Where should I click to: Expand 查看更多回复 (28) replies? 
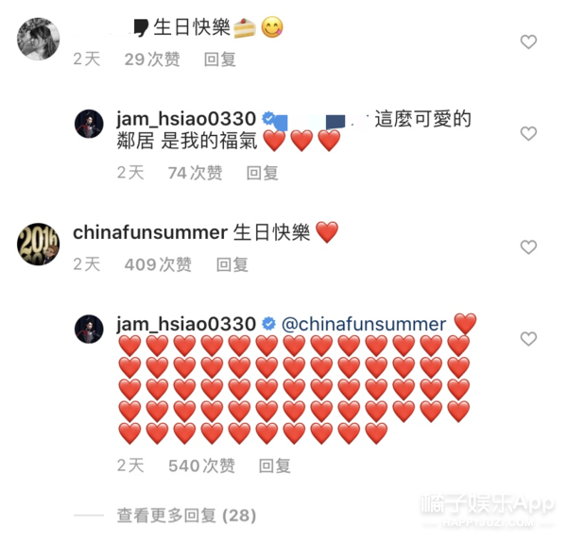(186, 516)
